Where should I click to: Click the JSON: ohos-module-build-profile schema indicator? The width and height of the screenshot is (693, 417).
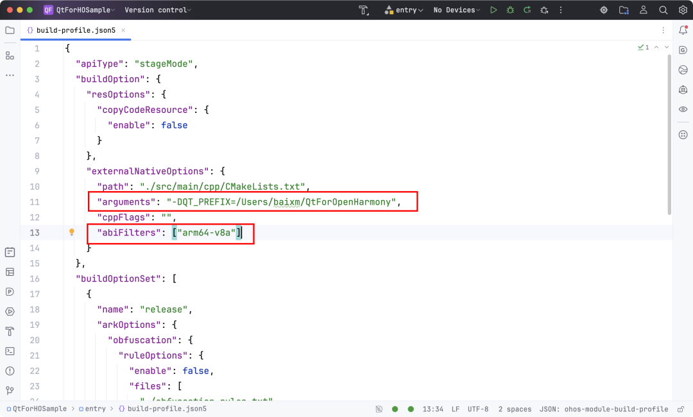(x=604, y=409)
